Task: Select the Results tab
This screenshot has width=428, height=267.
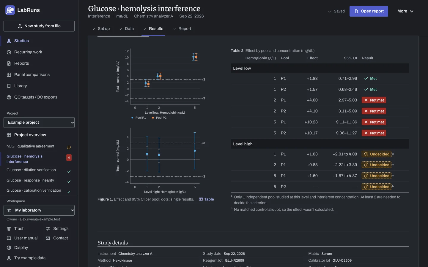Action: [x=153, y=29]
